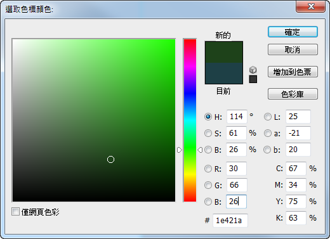Viewport: 330px width, 239px height.
Task: Click the a field showing -21
Action: point(298,133)
